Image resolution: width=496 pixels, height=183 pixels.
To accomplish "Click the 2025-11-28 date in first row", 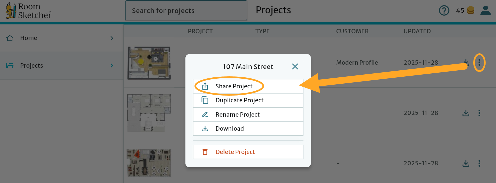I will 421,63.
